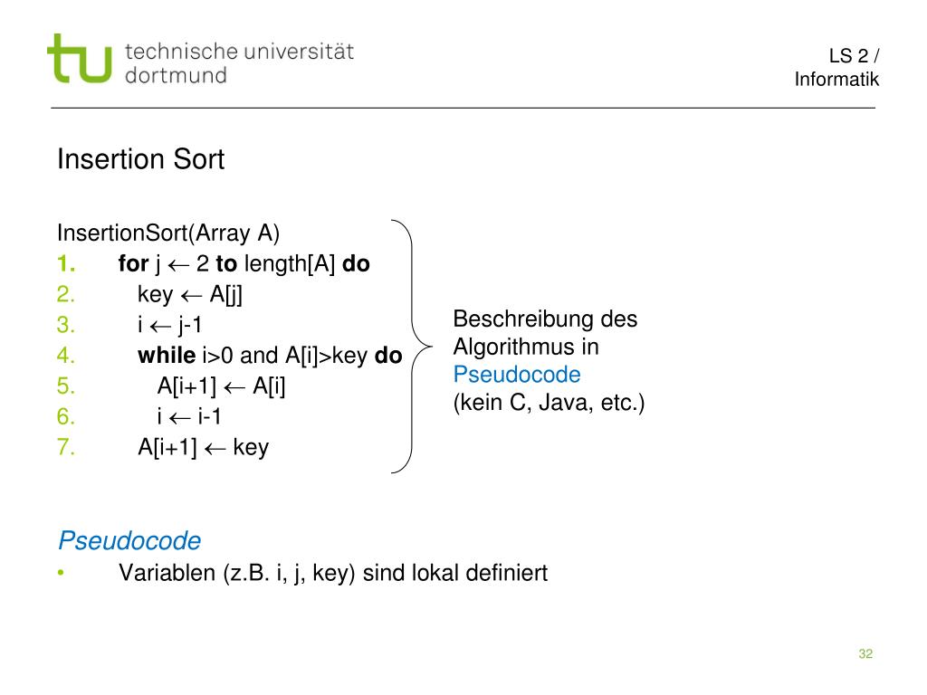Viewport: 927px width, 695px height.
Task: Click the 'i ← j-1' assignment line
Action: [169, 325]
